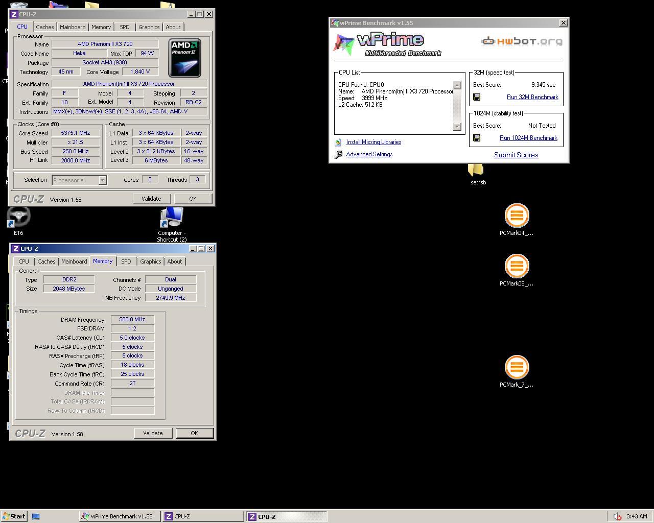Click the AMD Phenom II logo image
This screenshot has height=523, width=654.
[x=184, y=57]
